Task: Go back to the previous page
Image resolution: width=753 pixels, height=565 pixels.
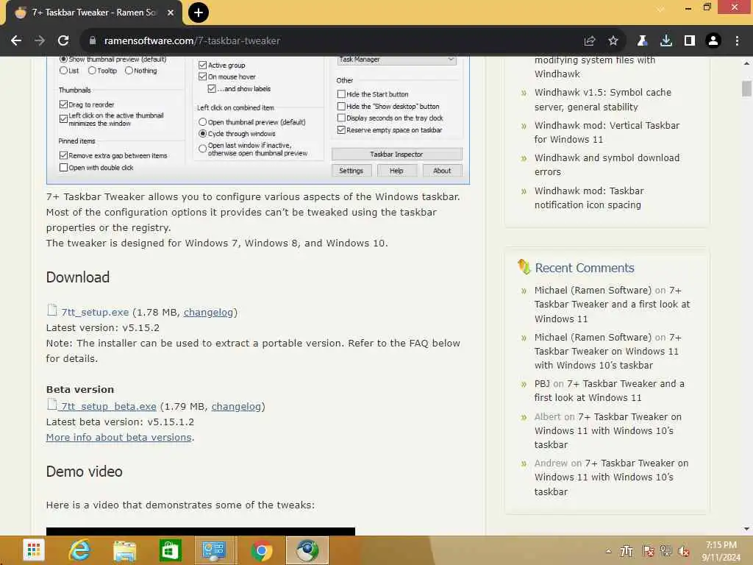Action: click(16, 41)
